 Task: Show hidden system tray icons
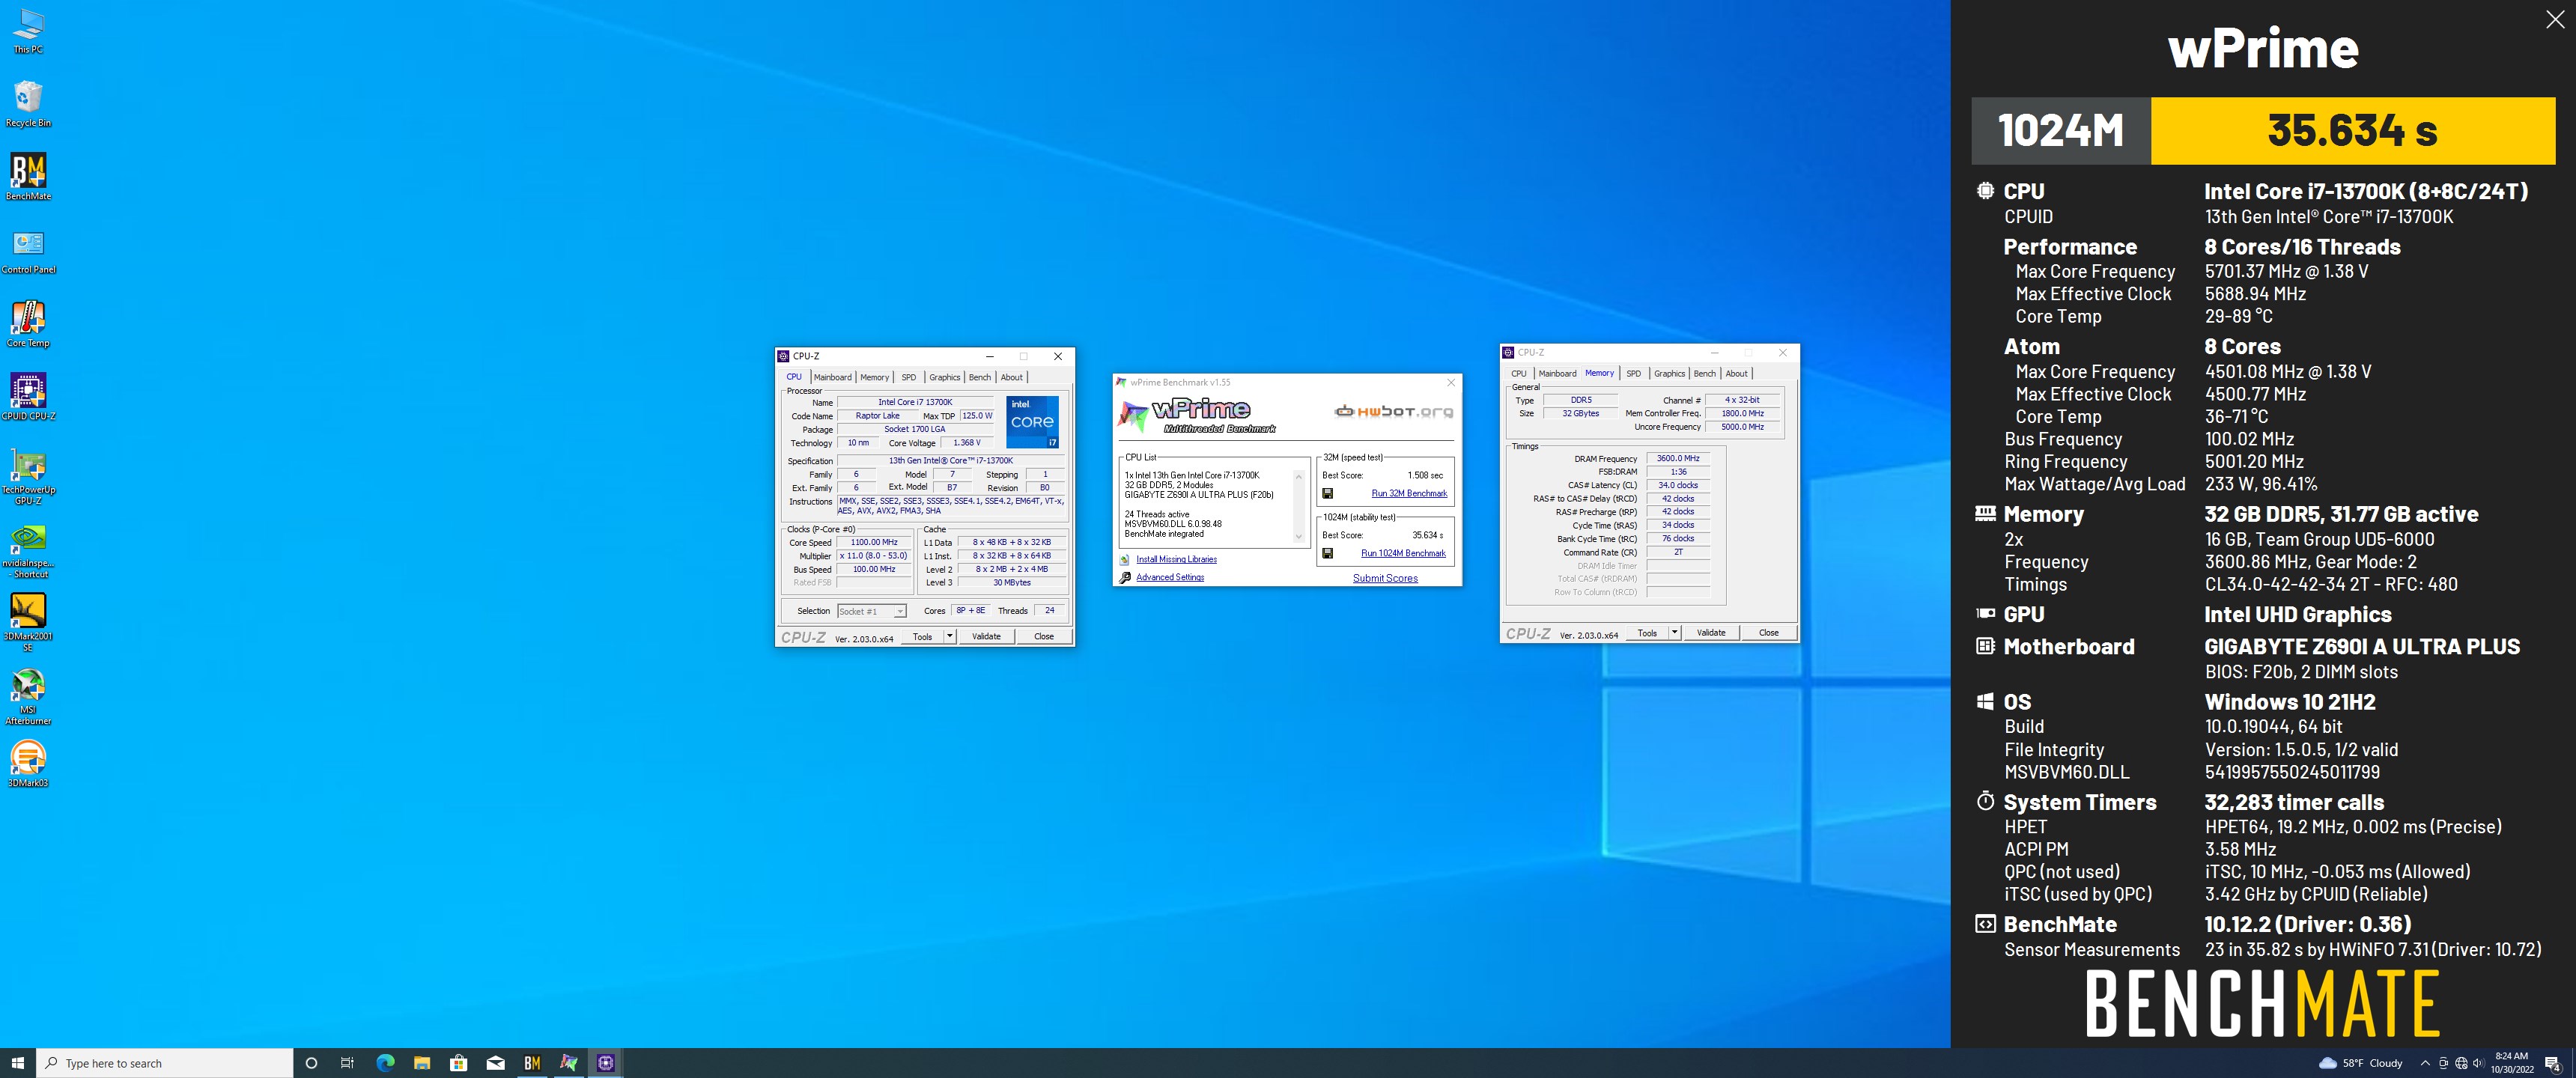[2425, 1063]
